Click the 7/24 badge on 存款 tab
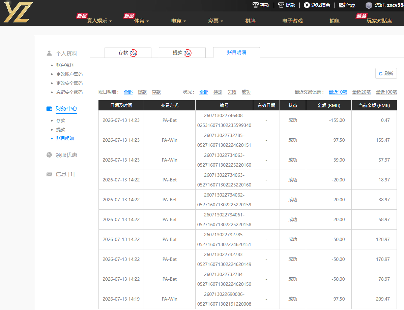Viewport: 404px width, 310px height. [134, 53]
